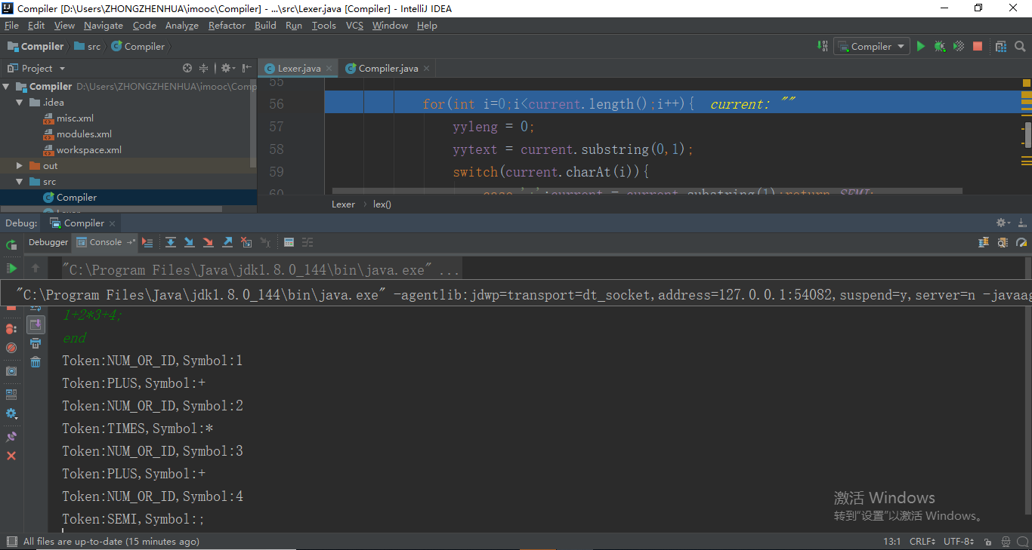Hide the Project tool window
1032x550 pixels.
pyautogui.click(x=246, y=68)
